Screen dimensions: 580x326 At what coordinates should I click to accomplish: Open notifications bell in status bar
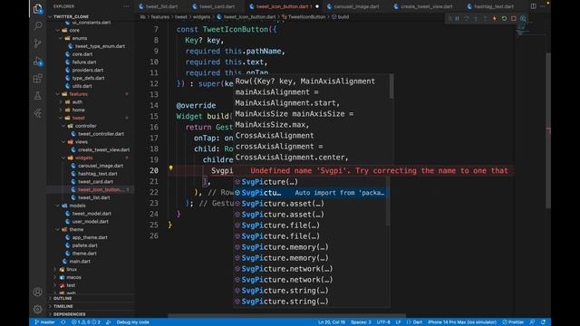(x=543, y=322)
